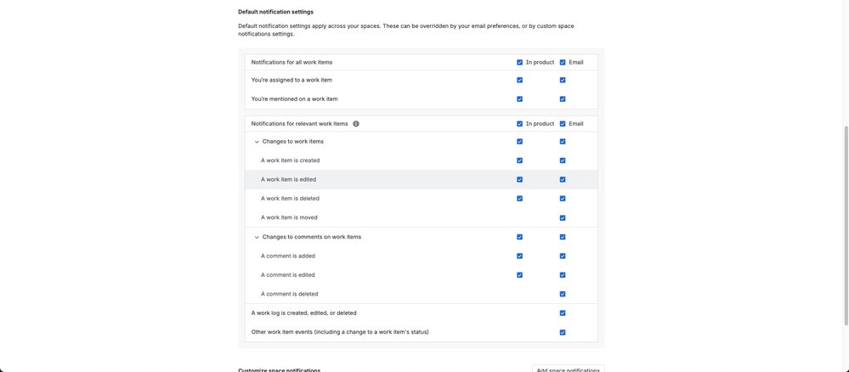Collapse Changes to work items section
The height and width of the screenshot is (372, 849).
coord(257,142)
